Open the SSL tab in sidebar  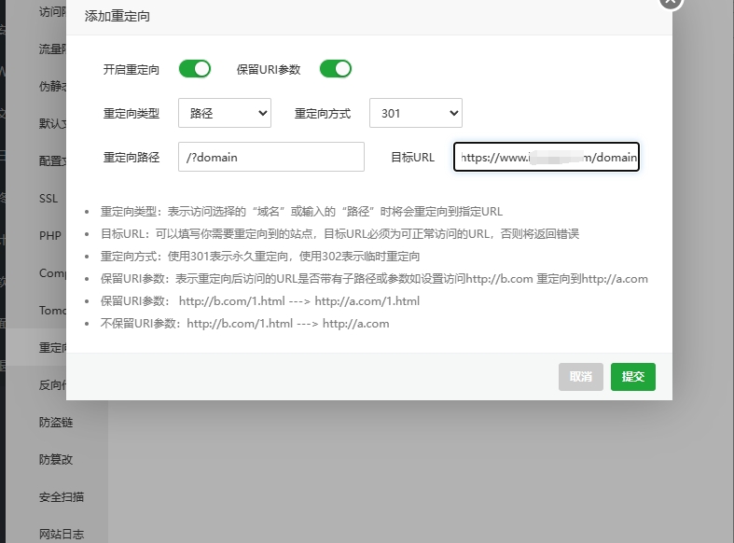point(48,199)
